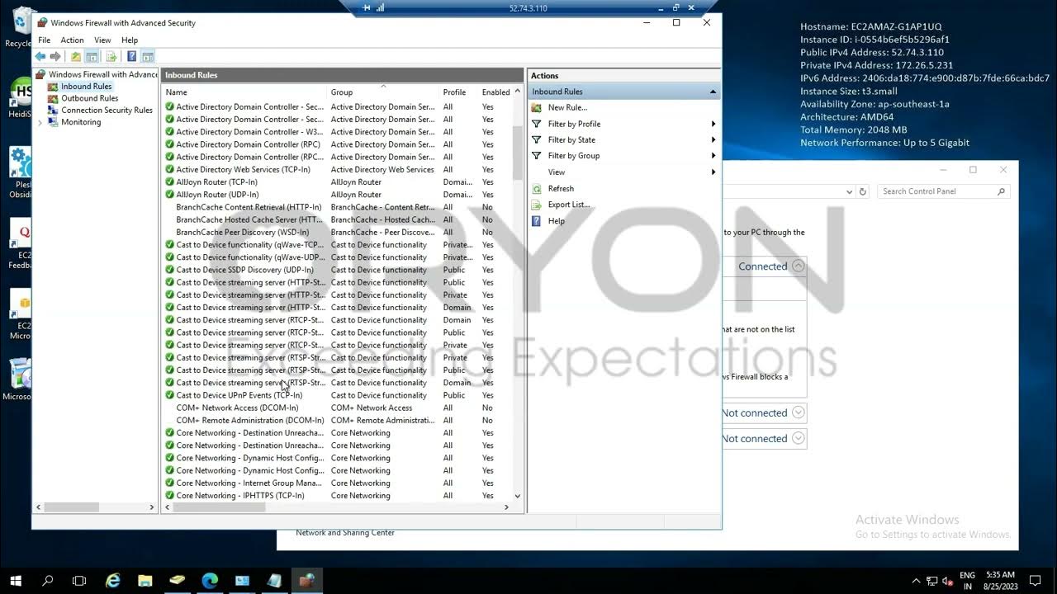Click the Search Control Panel input field

943,191
